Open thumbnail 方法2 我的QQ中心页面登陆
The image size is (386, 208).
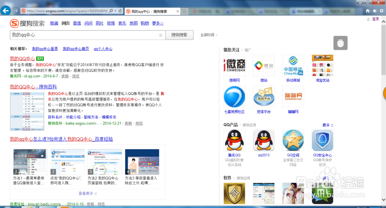click(105, 162)
